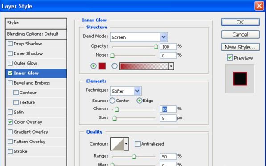Screen dimensions: 266x166
Task: Click the Contour curve thumbnail
Action: (x=117, y=144)
